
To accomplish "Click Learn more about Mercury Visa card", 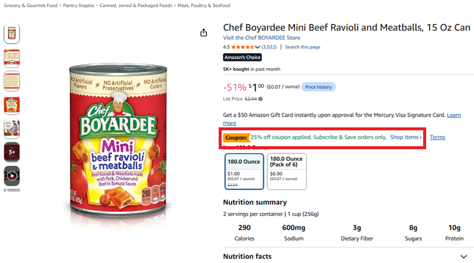I will 454,115.
